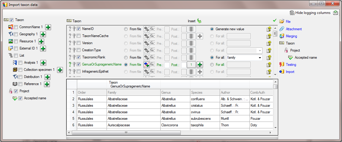Screen dimensions: 342x142
Task: Enable the TaxonNameCache checkbox
Action: [79, 36]
